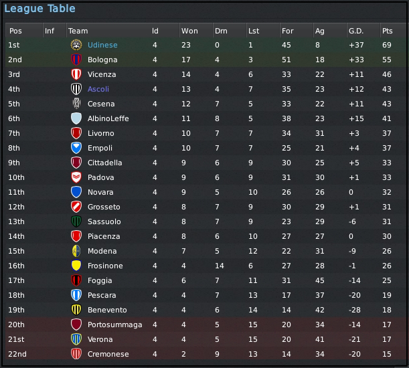Screen dimensions: 409x368
Task: Open the Ascoli team link
Action: [98, 89]
